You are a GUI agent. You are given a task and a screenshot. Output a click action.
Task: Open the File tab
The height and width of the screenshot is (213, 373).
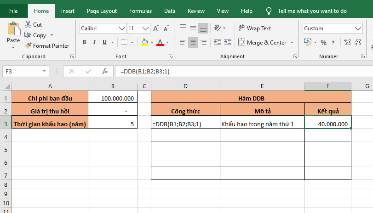[x=13, y=11]
